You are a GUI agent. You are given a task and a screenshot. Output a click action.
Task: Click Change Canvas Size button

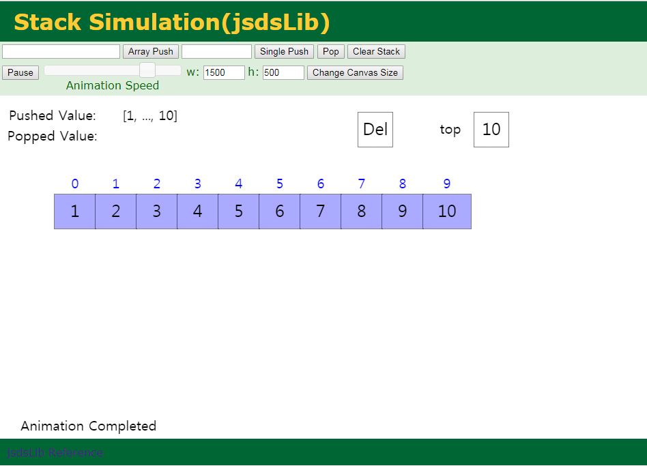click(x=356, y=72)
